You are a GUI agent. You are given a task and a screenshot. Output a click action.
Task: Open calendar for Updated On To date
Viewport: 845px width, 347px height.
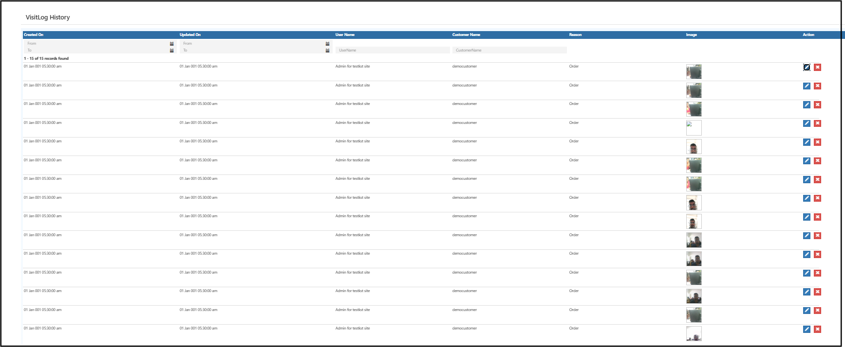click(x=327, y=51)
